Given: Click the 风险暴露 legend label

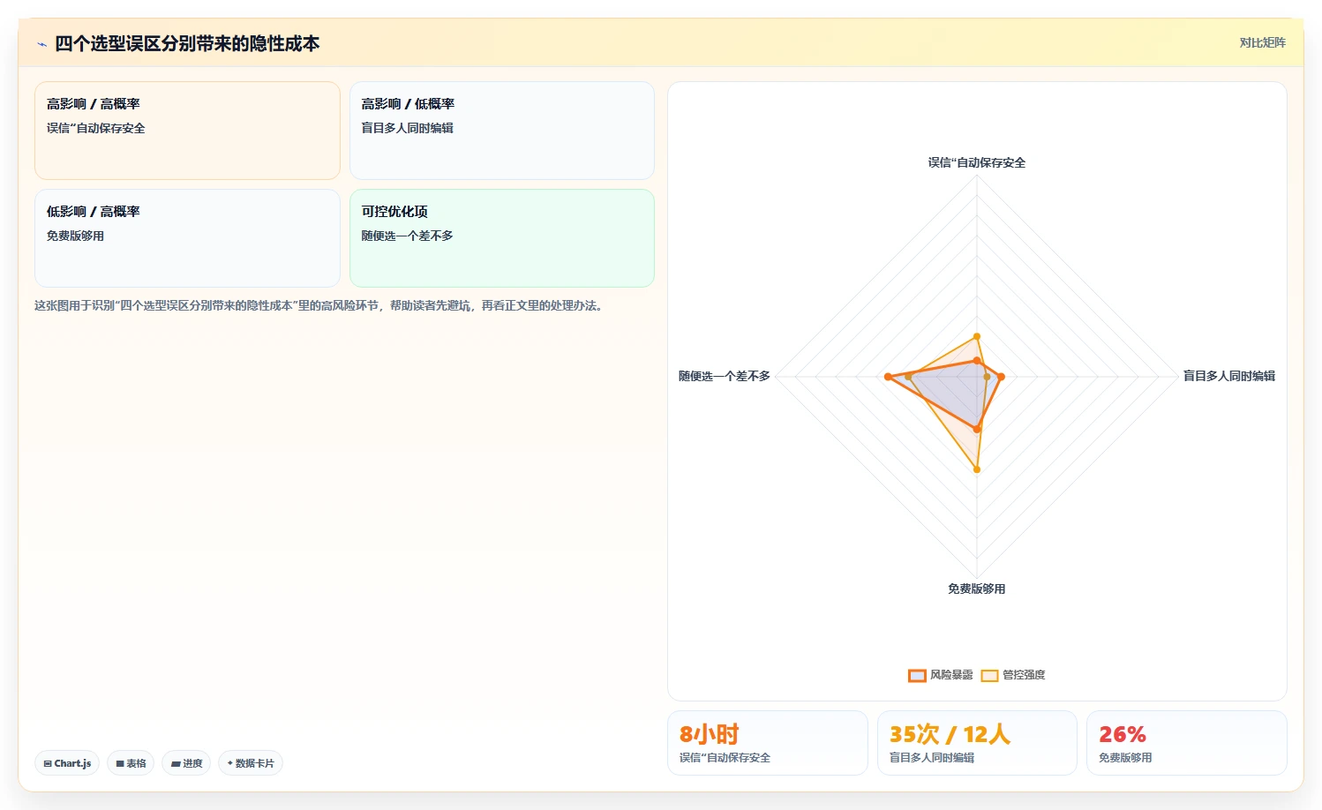Looking at the screenshot, I should (x=951, y=675).
